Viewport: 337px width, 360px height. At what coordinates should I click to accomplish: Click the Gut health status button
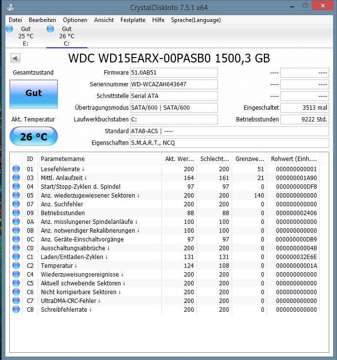(x=34, y=94)
